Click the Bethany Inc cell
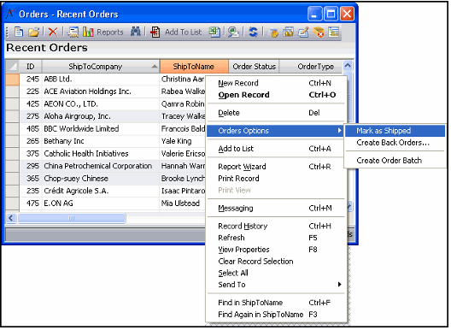Image resolution: width=451 pixels, height=336 pixels. click(101, 141)
